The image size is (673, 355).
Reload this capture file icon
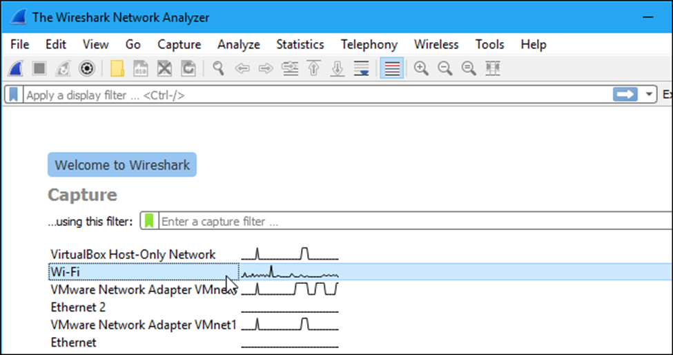188,68
